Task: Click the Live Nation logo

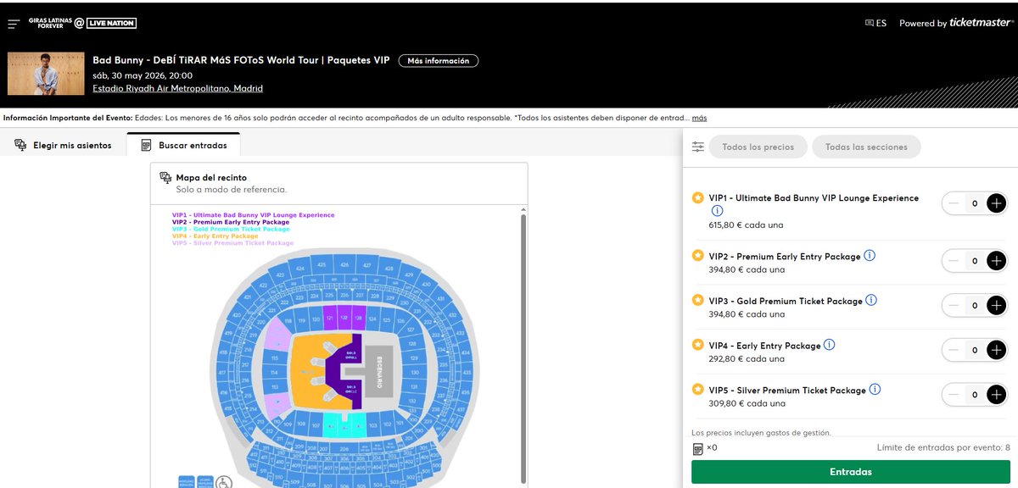Action: point(111,24)
